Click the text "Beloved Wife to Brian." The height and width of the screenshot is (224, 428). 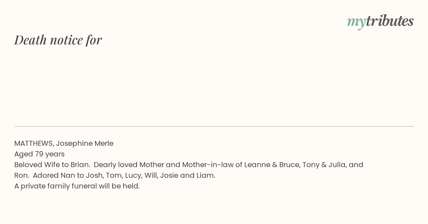[x=52, y=165]
